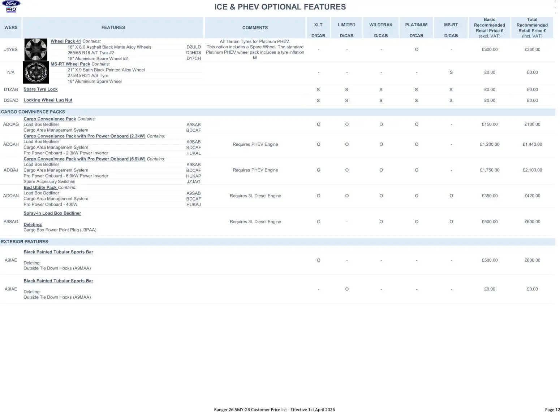Viewport: 560px width, 412px height.
Task: Click the WERS column header
Action: [x=11, y=27]
